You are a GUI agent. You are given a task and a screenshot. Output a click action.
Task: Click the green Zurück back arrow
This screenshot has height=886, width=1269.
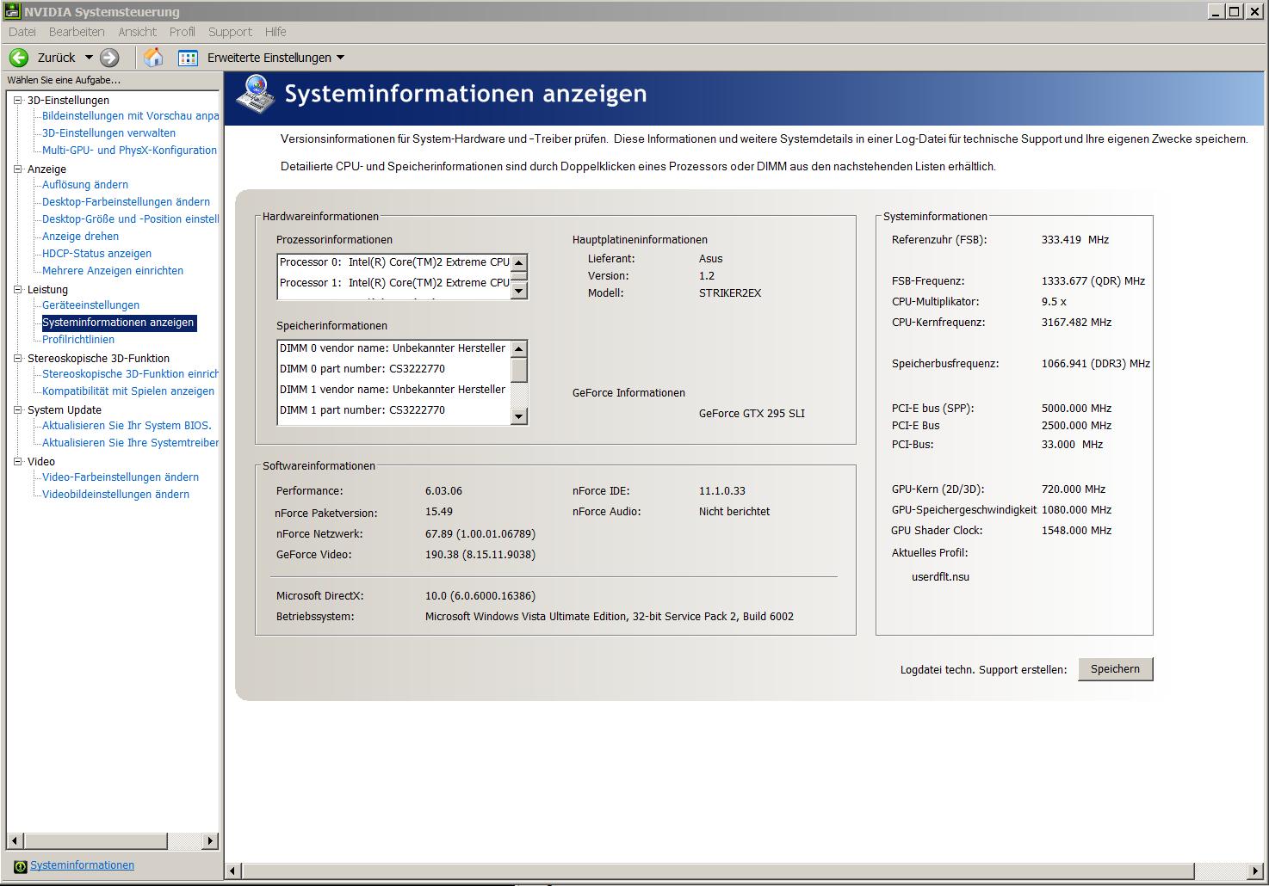(x=19, y=58)
